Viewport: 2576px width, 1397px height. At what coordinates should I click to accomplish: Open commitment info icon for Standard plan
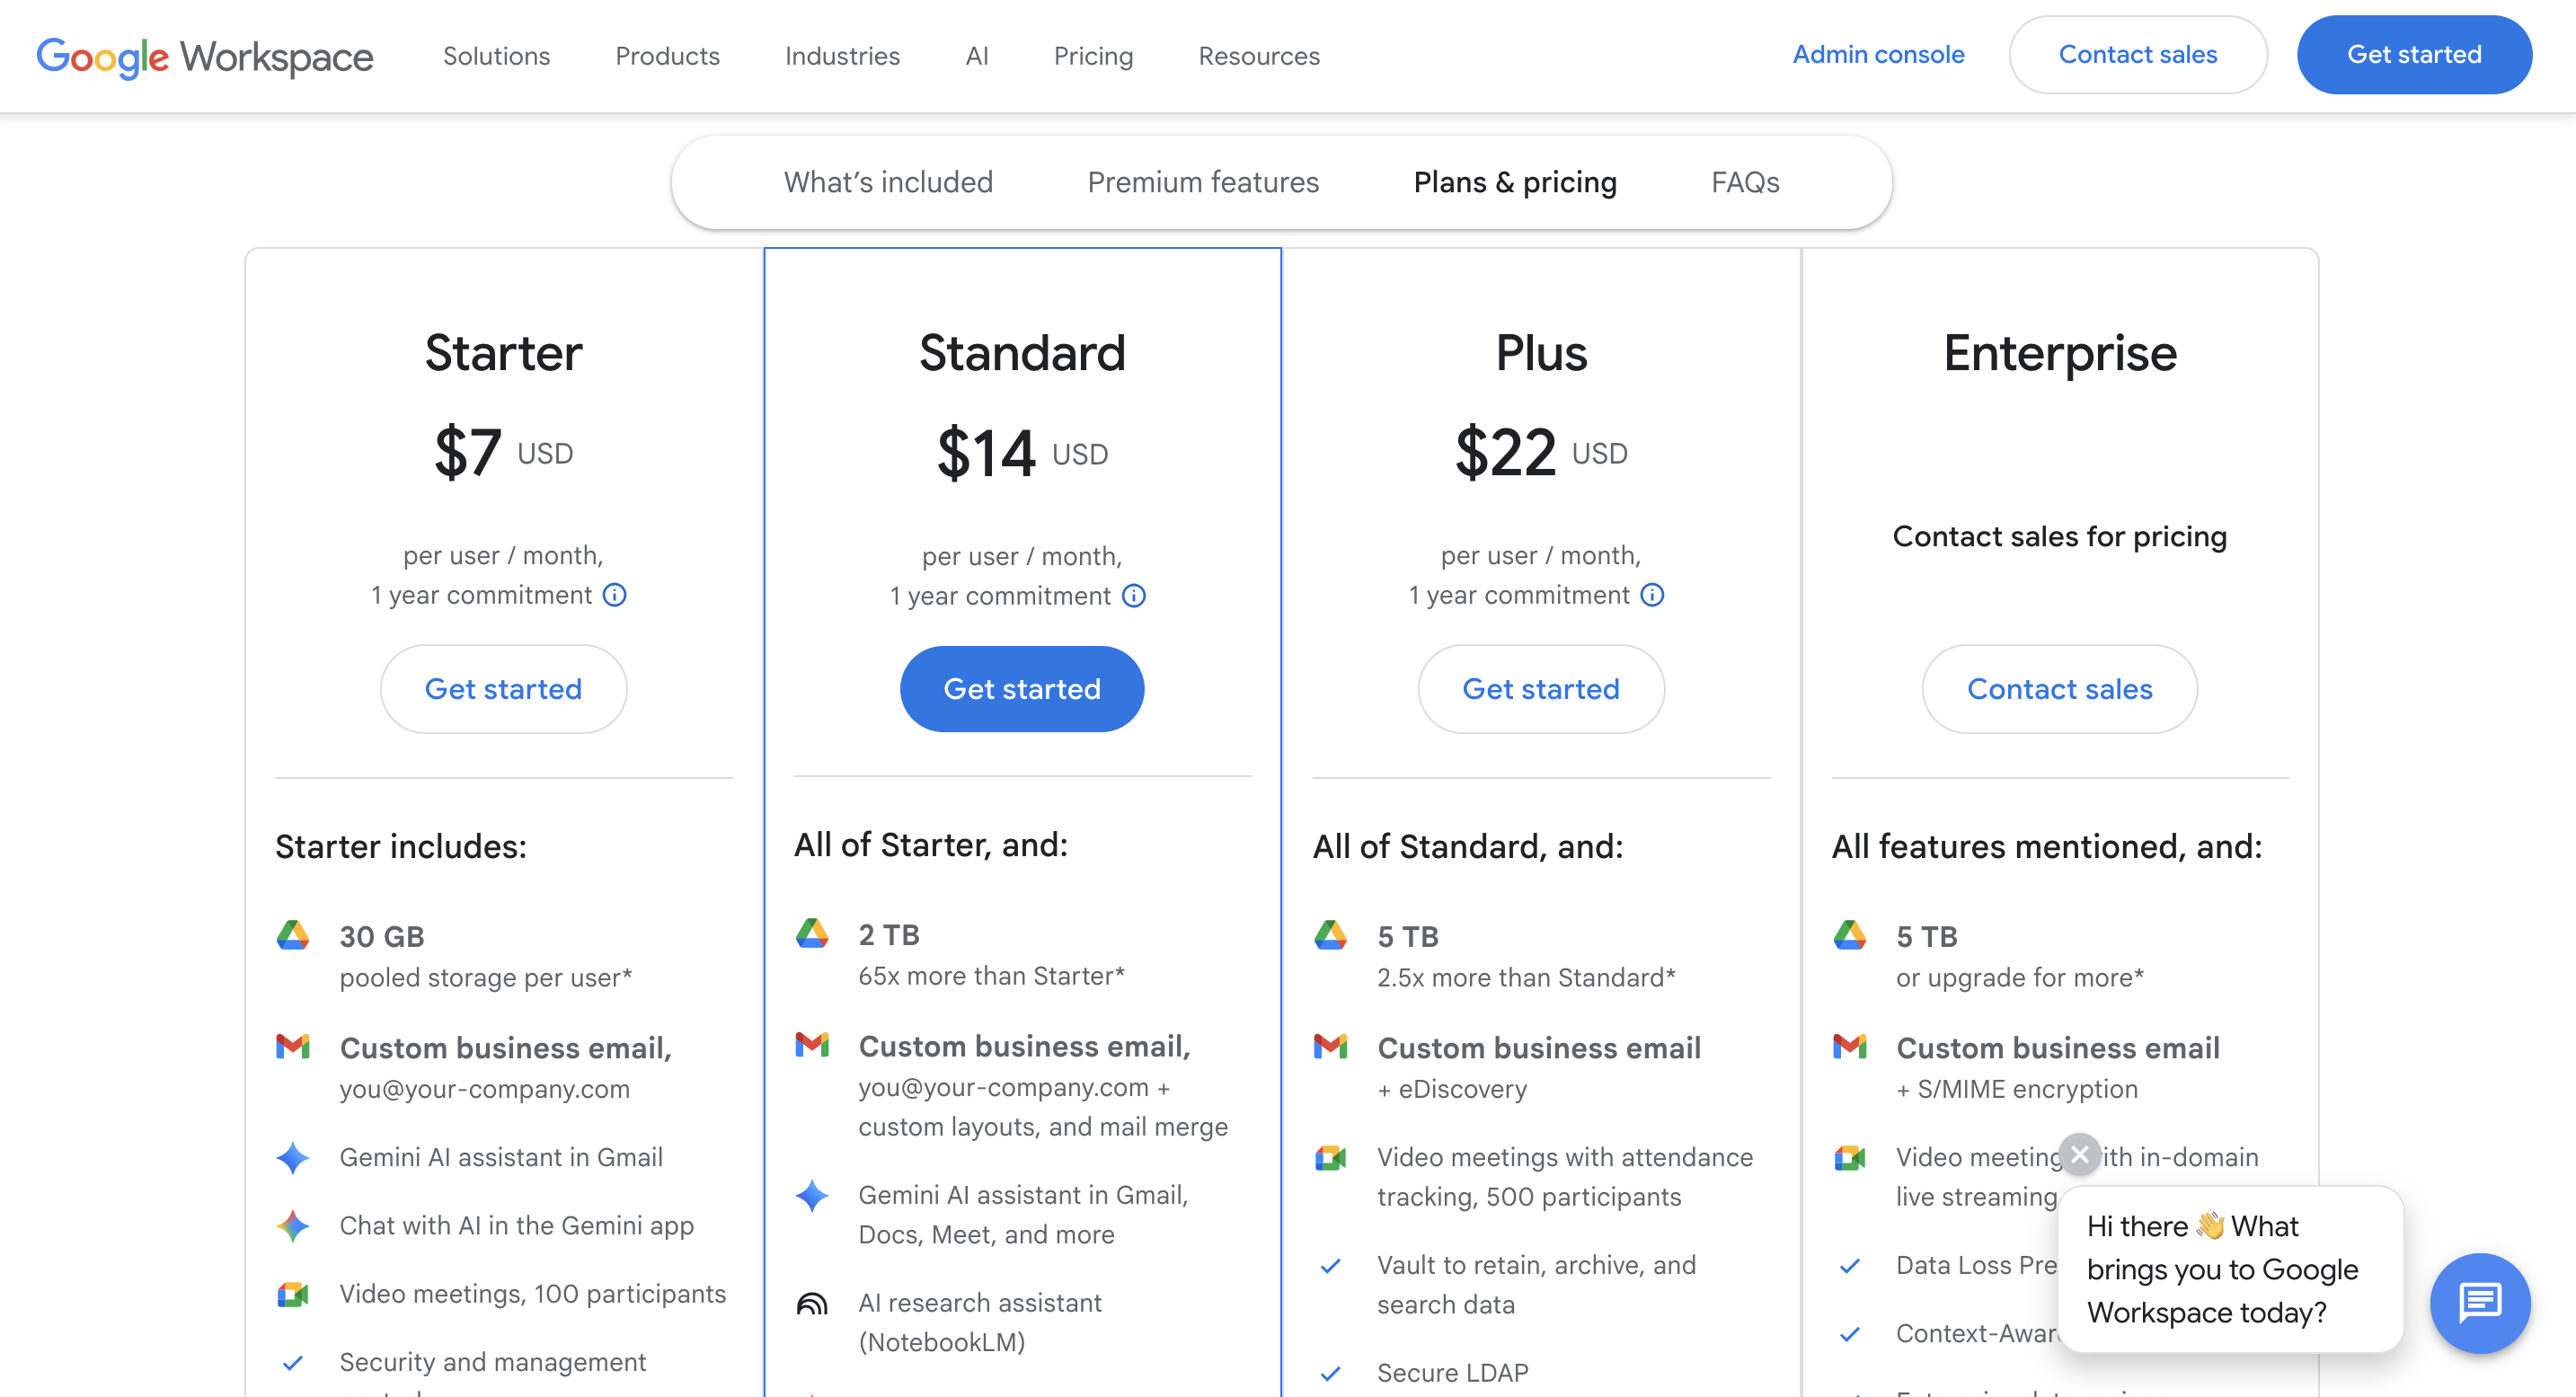[x=1134, y=596]
